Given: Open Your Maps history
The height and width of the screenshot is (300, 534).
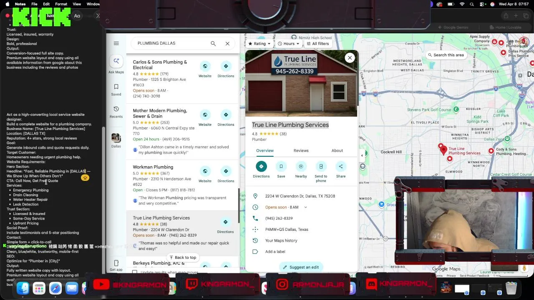Looking at the screenshot, I should [281, 240].
